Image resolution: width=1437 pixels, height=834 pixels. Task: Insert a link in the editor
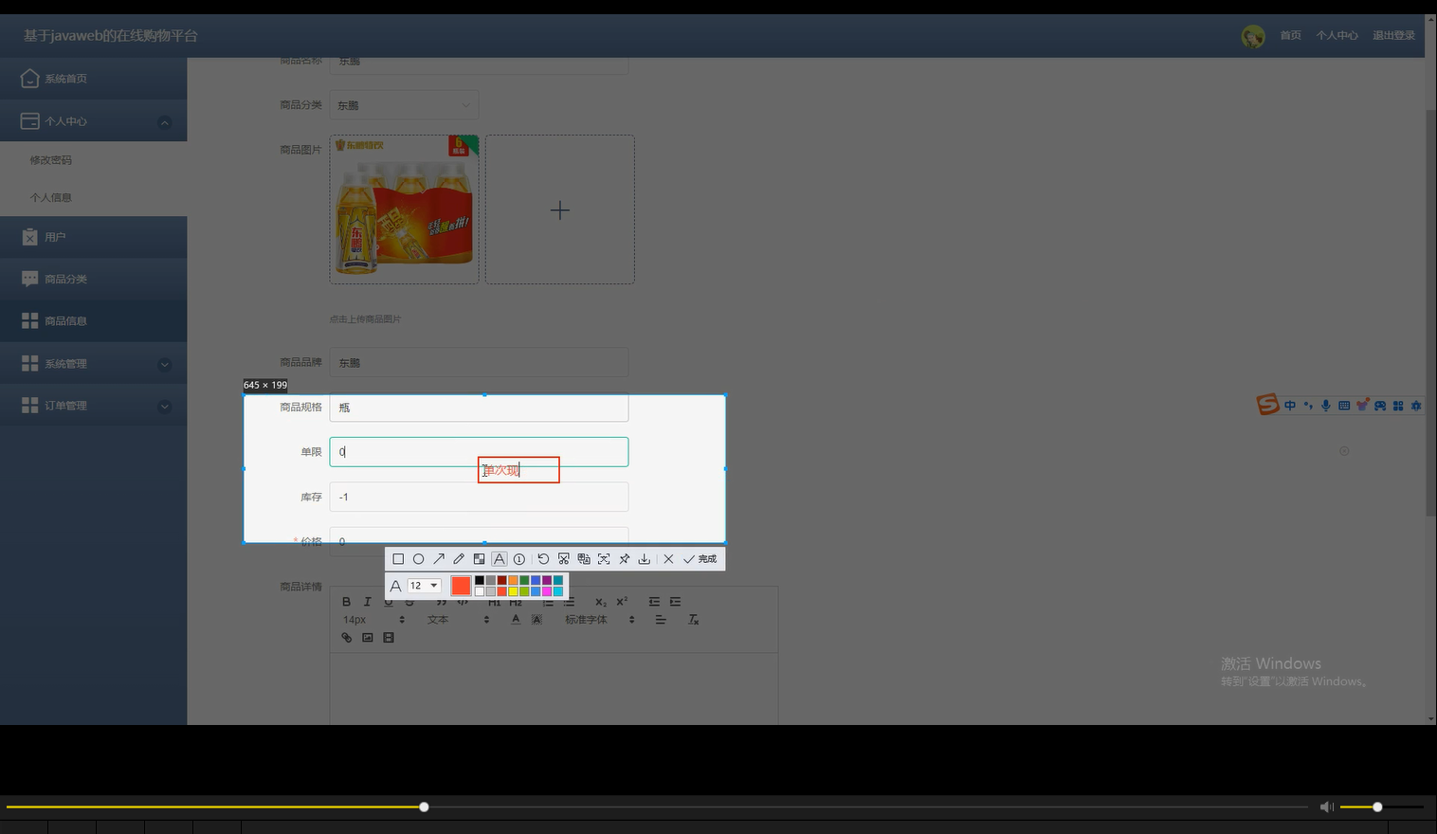pyautogui.click(x=347, y=638)
